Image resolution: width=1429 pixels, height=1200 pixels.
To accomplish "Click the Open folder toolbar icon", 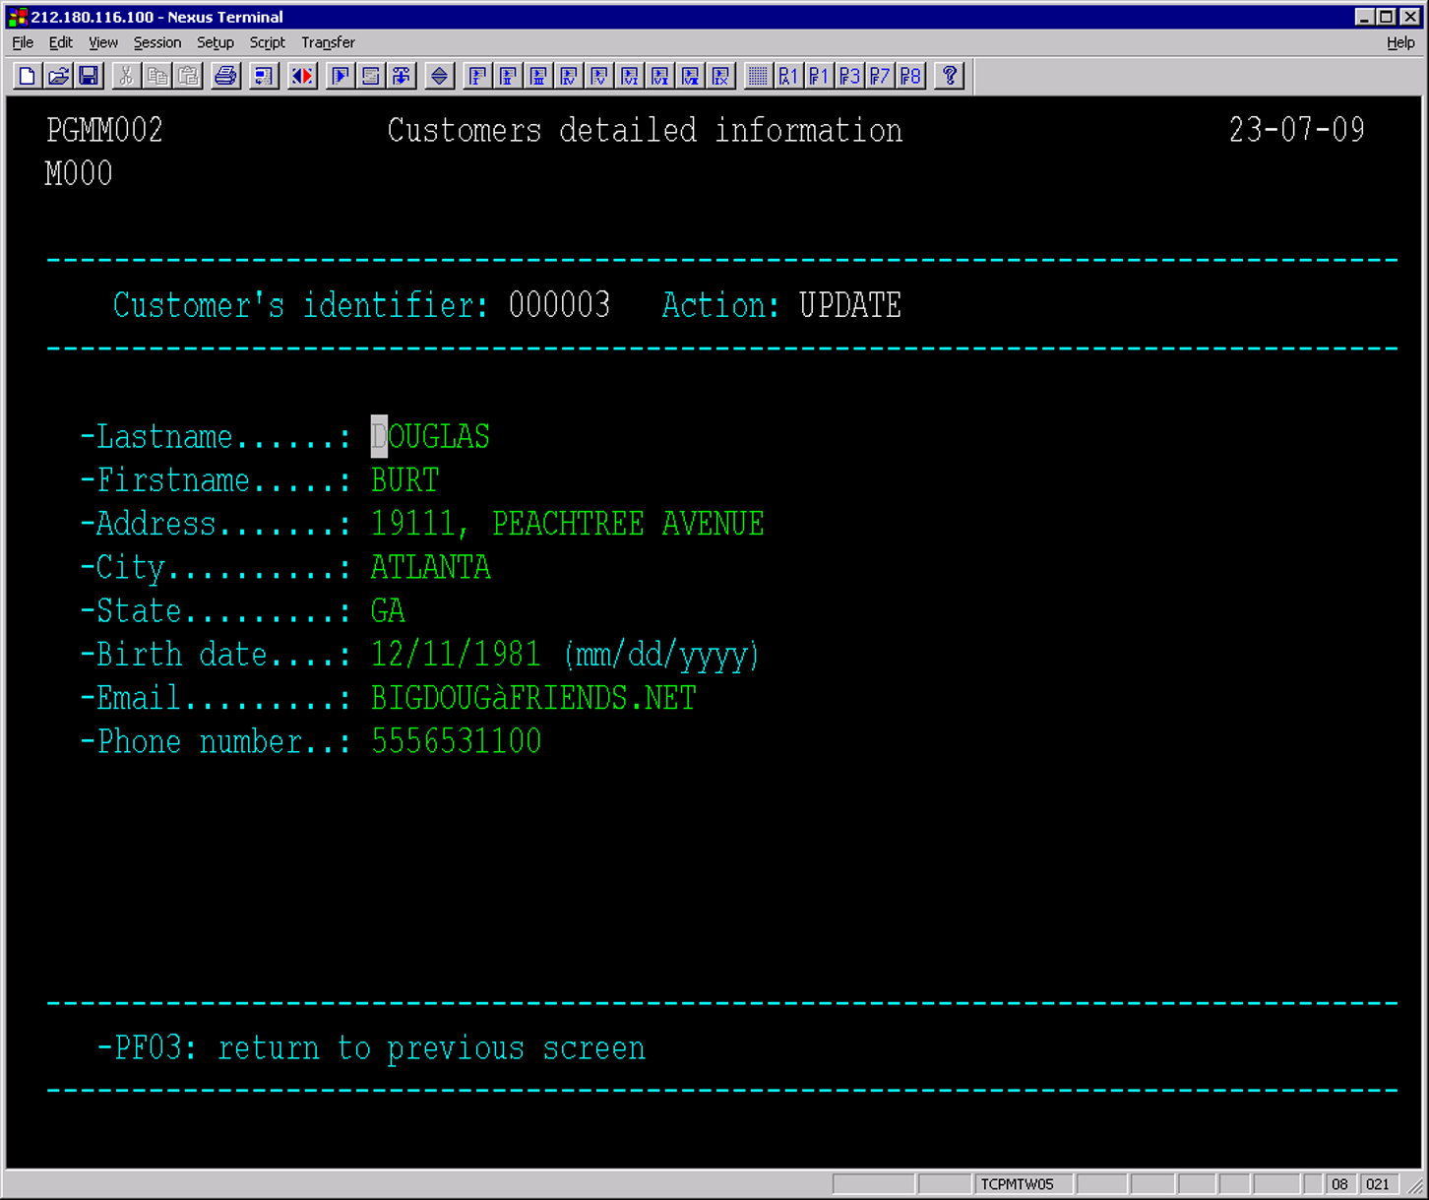I will pyautogui.click(x=58, y=76).
